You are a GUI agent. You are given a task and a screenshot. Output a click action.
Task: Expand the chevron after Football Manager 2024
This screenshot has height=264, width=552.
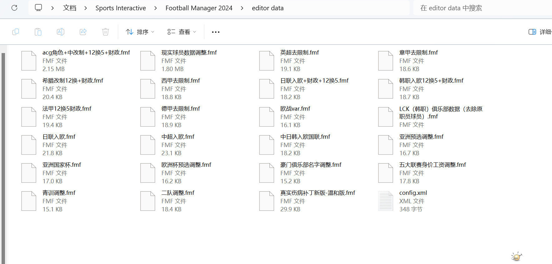point(242,8)
